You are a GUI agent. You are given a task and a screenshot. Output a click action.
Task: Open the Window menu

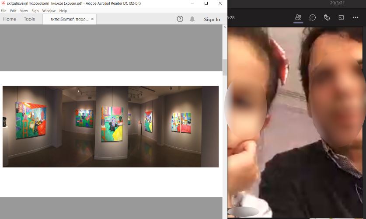pos(49,11)
